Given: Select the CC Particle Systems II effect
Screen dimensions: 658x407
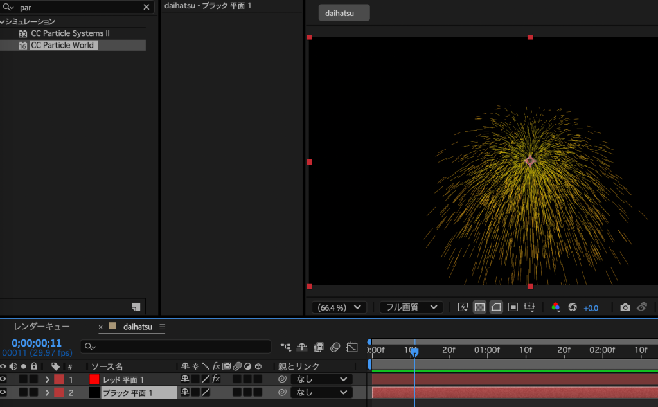Looking at the screenshot, I should click(x=70, y=33).
